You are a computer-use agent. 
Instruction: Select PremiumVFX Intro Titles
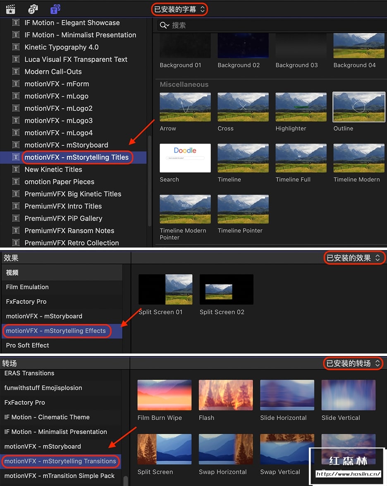pyautogui.click(x=63, y=206)
